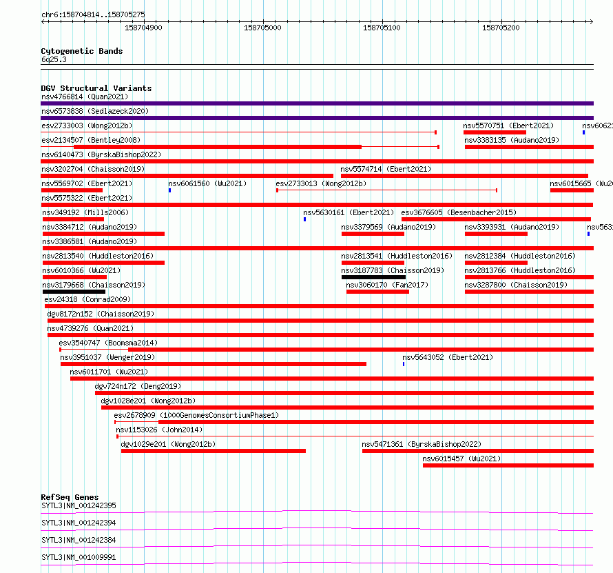Select nsv3060170 (Fan2017) label
The width and height of the screenshot is (613, 573).
(x=387, y=285)
